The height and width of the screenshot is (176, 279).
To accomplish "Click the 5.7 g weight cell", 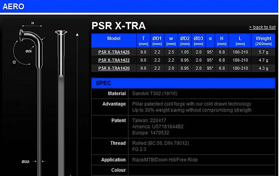I will pos(263,52).
